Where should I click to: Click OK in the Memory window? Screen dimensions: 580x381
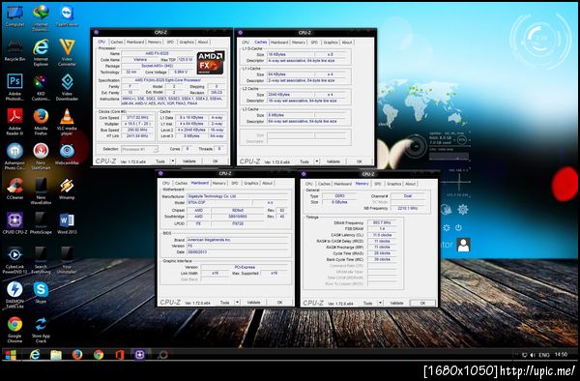point(422,303)
